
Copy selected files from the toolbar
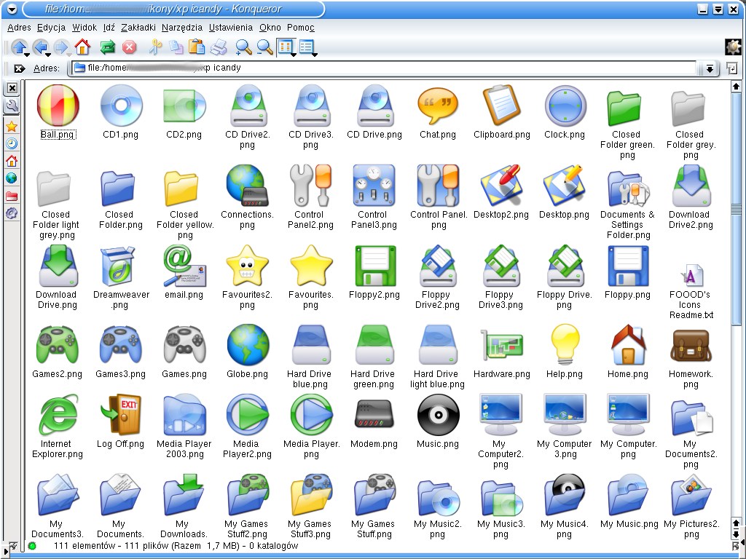(x=176, y=47)
